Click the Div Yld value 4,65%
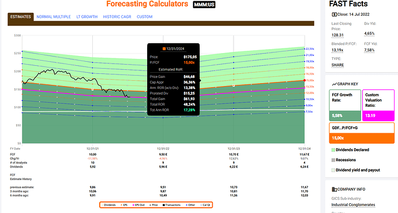Image resolution: width=398 pixels, height=213 pixels. click(369, 33)
